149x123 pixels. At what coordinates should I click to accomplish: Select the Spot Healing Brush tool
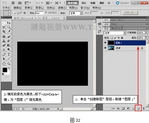coord(4,37)
